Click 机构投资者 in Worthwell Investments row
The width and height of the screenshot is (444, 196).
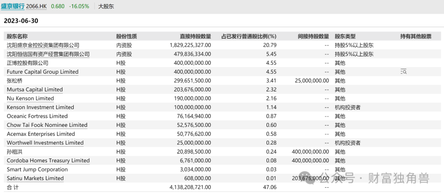click(x=347, y=142)
